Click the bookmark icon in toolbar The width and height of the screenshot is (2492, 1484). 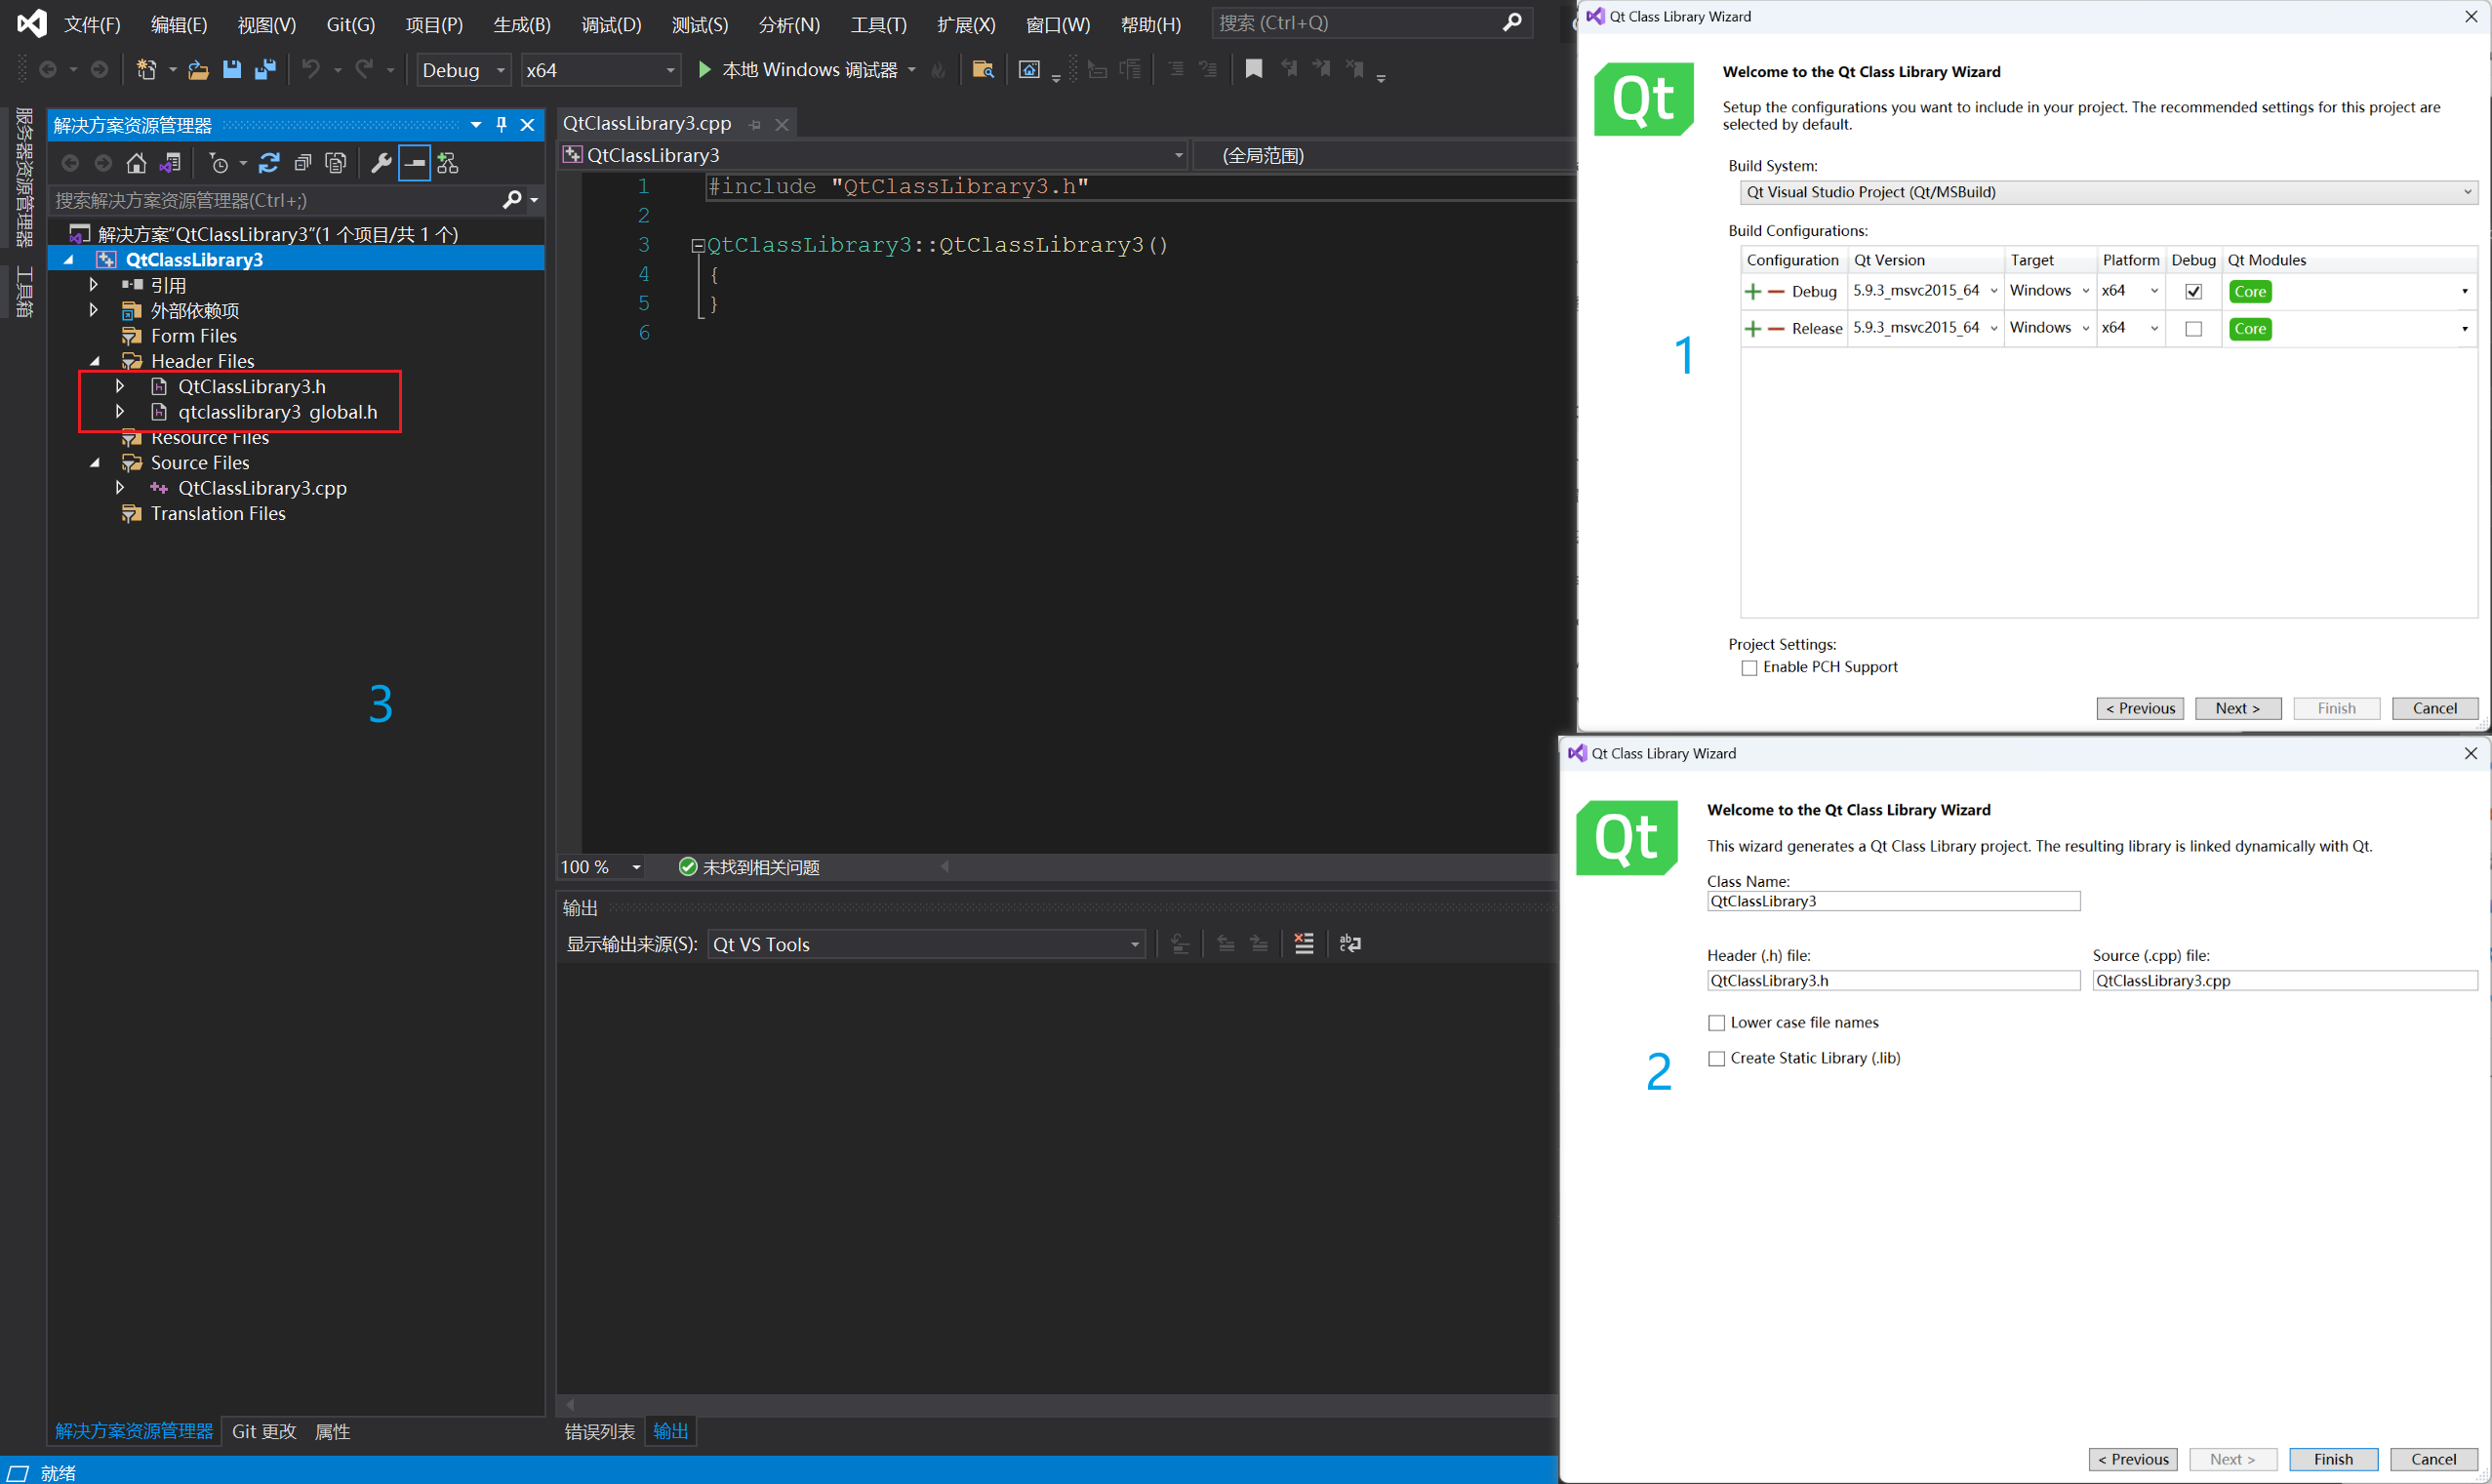(x=1253, y=69)
